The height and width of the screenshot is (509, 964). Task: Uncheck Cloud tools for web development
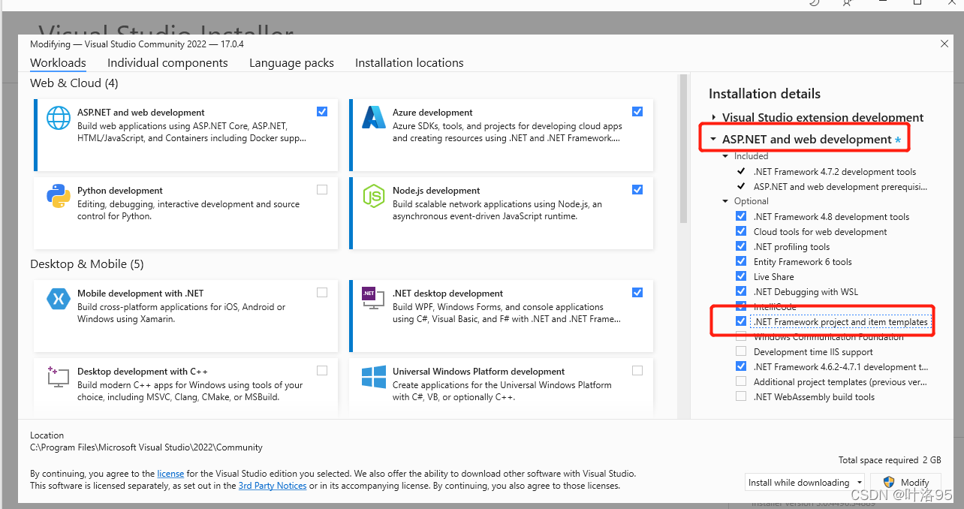point(741,231)
